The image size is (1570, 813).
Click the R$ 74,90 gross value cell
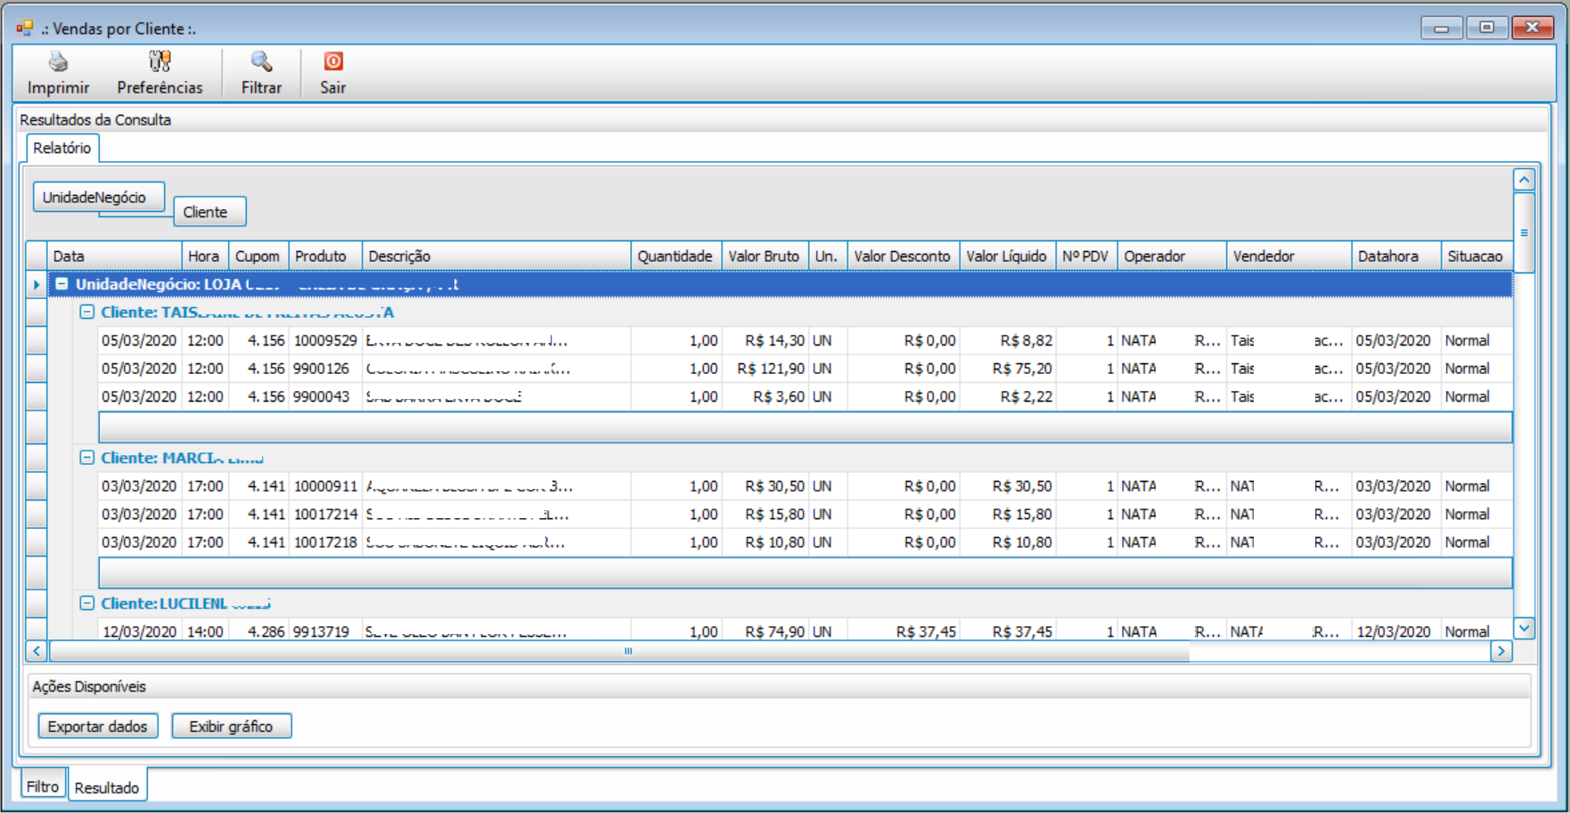coord(765,631)
